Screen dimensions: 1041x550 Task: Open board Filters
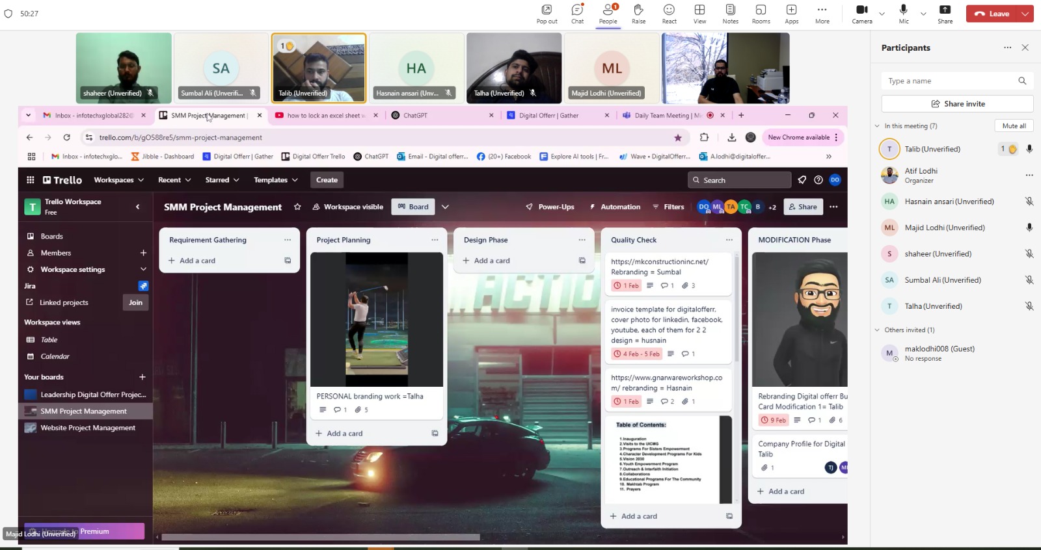668,207
